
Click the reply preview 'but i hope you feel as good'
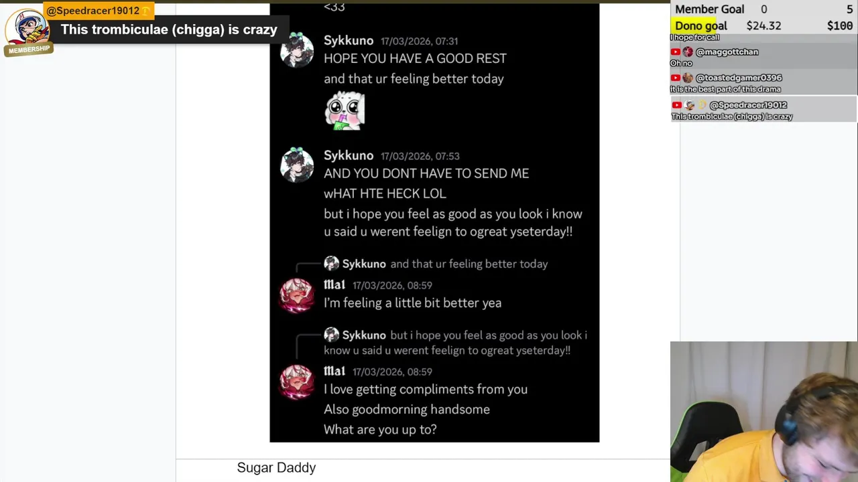coord(456,342)
